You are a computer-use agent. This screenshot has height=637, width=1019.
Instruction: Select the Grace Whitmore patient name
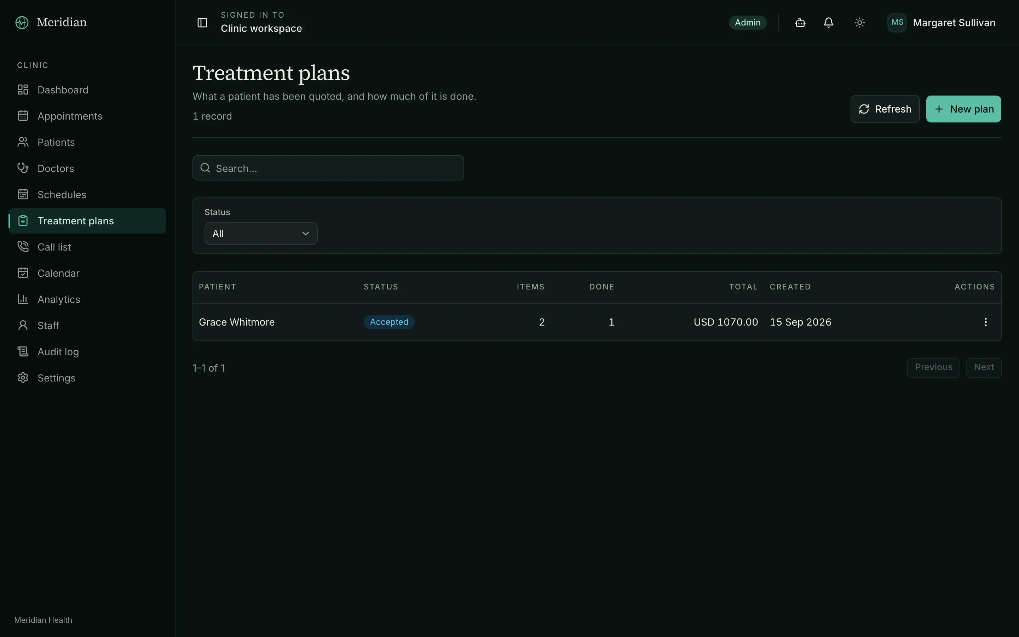click(237, 322)
